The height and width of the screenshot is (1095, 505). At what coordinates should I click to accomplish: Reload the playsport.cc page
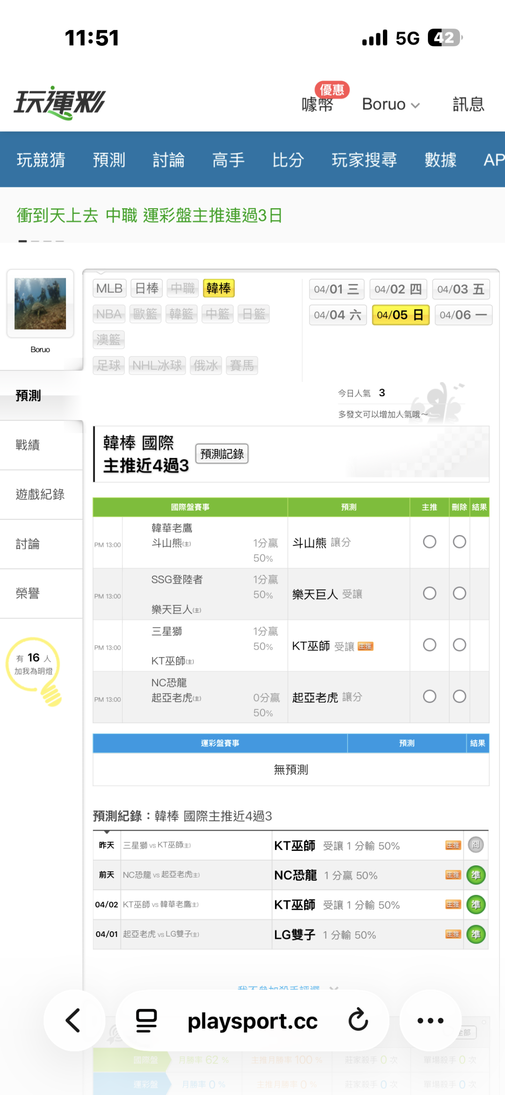coord(358,1020)
